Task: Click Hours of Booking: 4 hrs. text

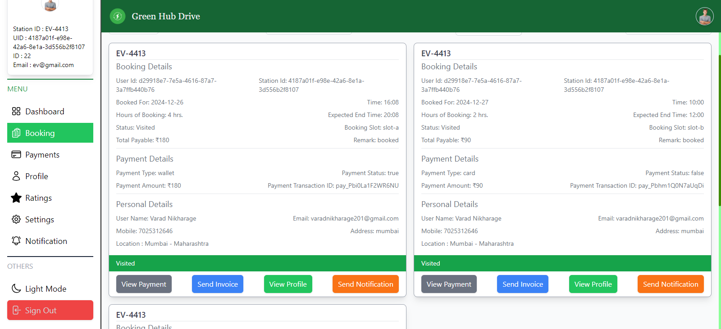Action: point(150,115)
